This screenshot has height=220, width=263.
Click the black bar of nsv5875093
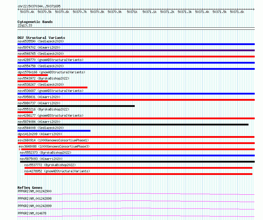point(137,162)
